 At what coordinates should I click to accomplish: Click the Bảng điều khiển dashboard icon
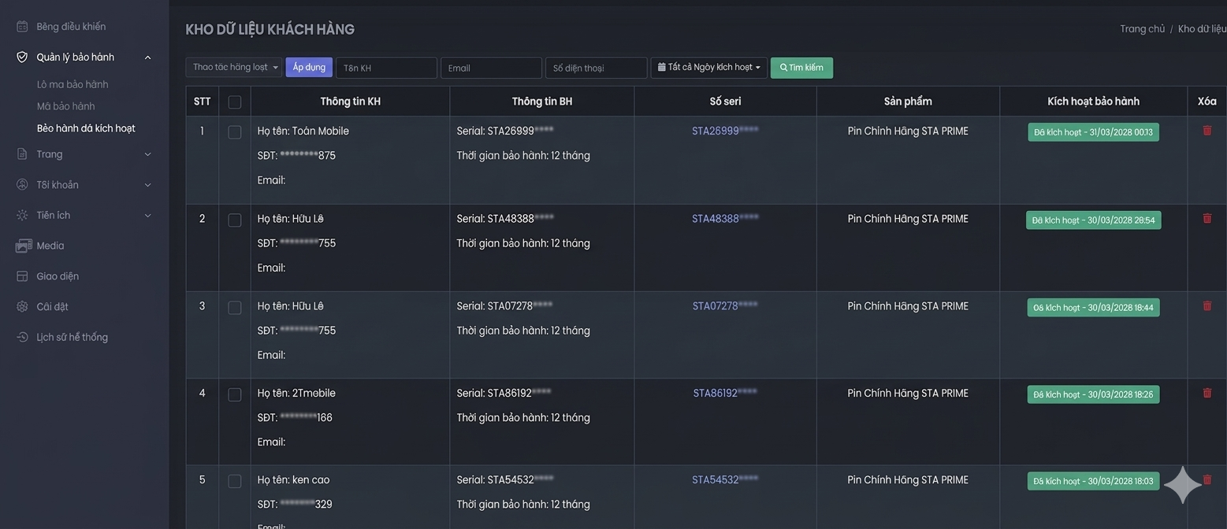click(22, 27)
